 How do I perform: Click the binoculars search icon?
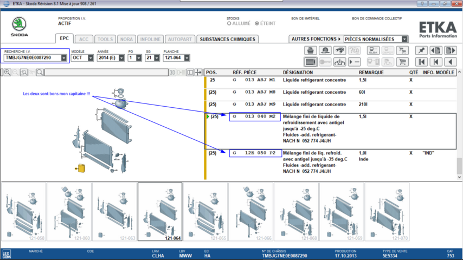click(339, 50)
